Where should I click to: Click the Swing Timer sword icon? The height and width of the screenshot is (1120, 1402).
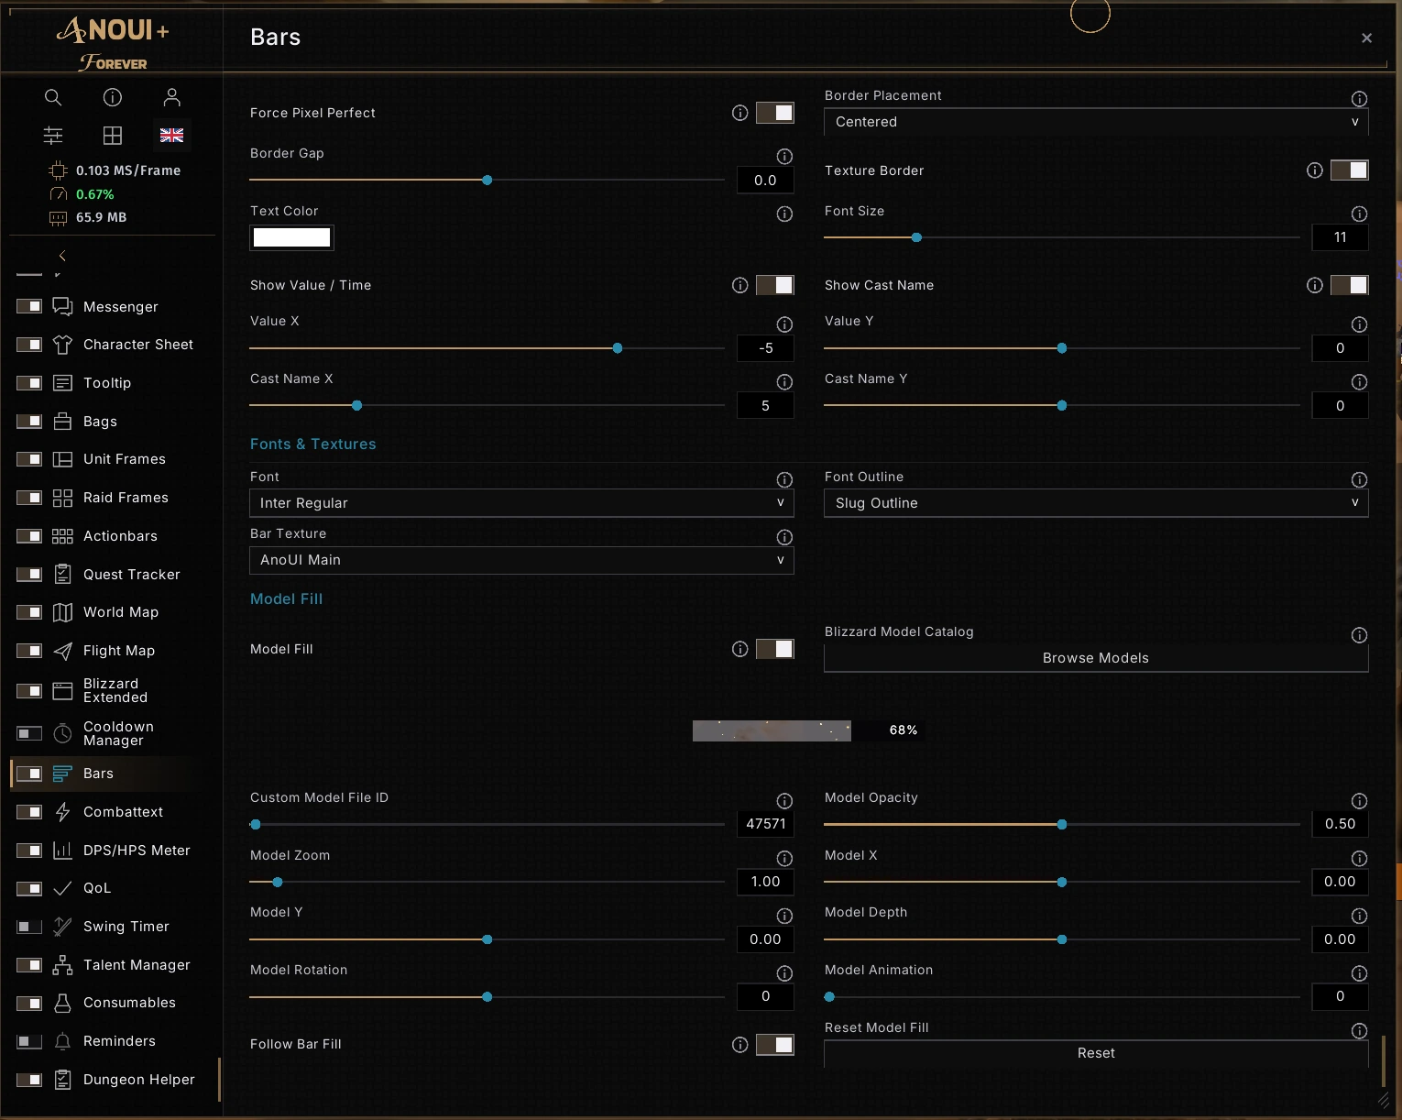pyautogui.click(x=62, y=927)
